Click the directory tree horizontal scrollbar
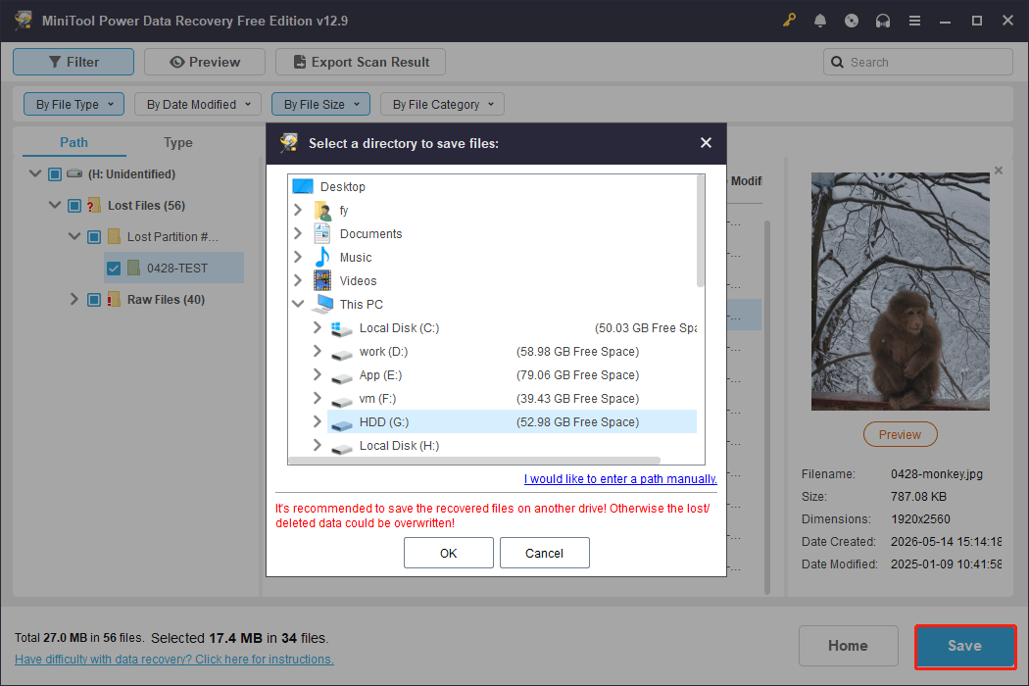This screenshot has width=1029, height=686. tap(474, 461)
